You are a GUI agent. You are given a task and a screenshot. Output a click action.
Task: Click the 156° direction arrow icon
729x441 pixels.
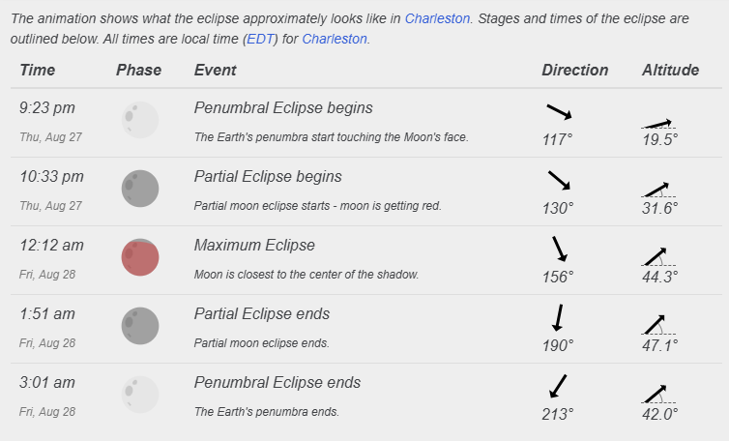click(559, 249)
